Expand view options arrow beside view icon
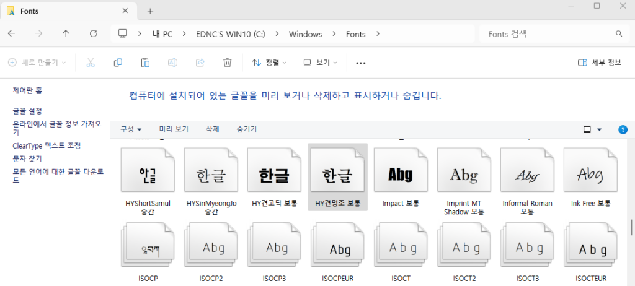The width and height of the screenshot is (635, 286). click(600, 129)
